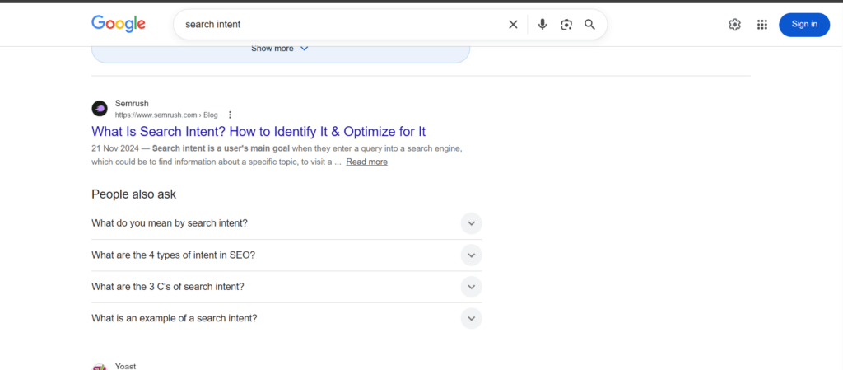The image size is (843, 370).
Task: Click the Google logo
Action: pos(119,24)
